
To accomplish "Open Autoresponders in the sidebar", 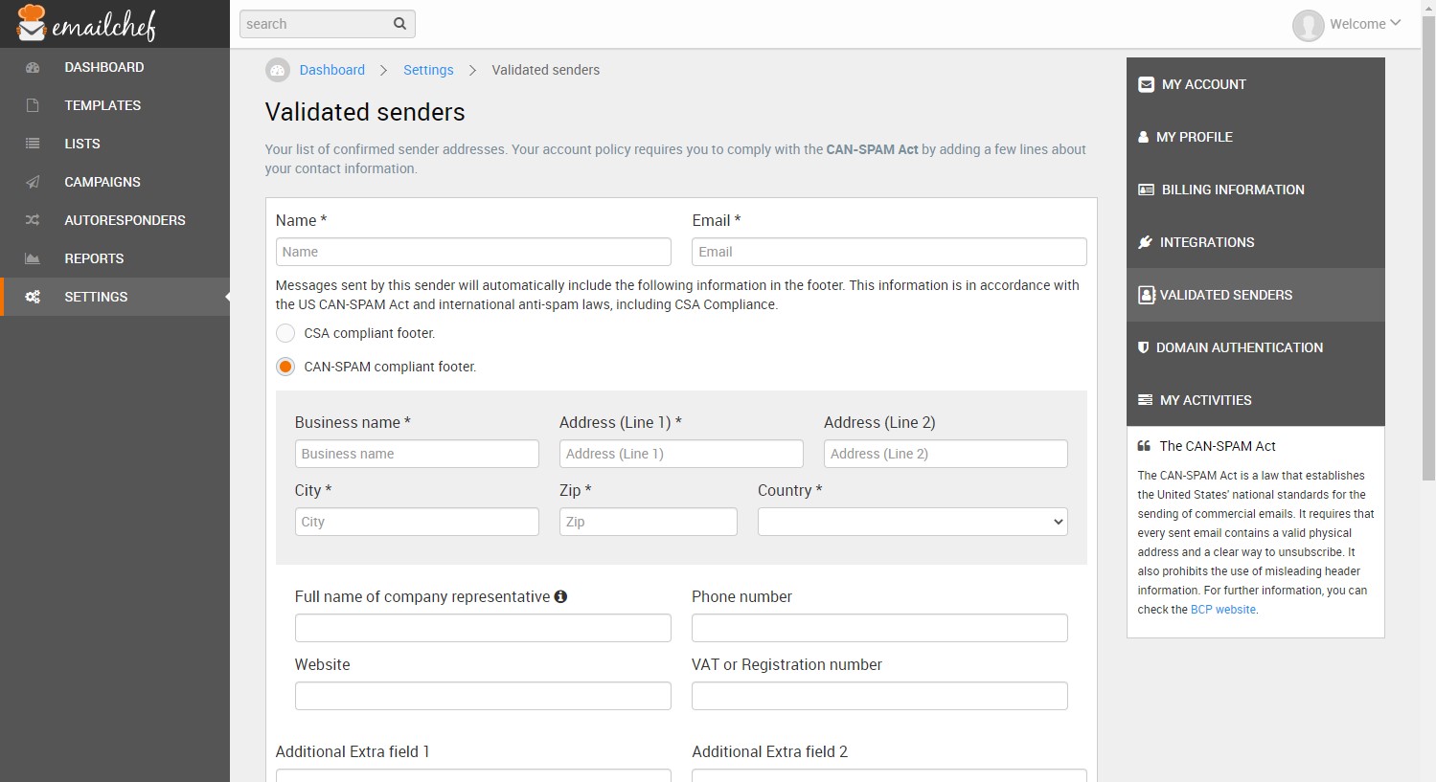I will (x=115, y=220).
